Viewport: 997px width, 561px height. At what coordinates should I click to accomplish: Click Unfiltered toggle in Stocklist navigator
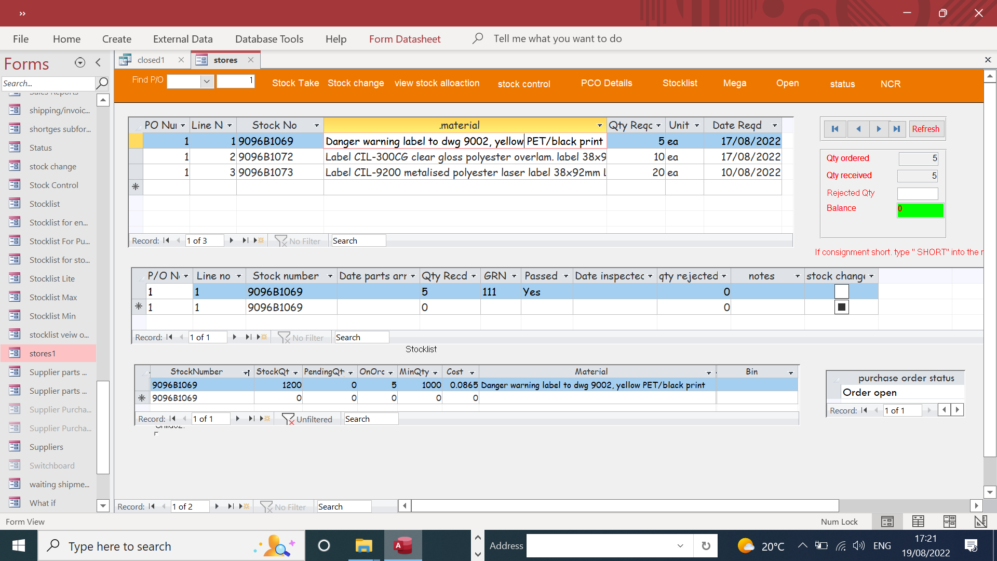[x=307, y=419]
